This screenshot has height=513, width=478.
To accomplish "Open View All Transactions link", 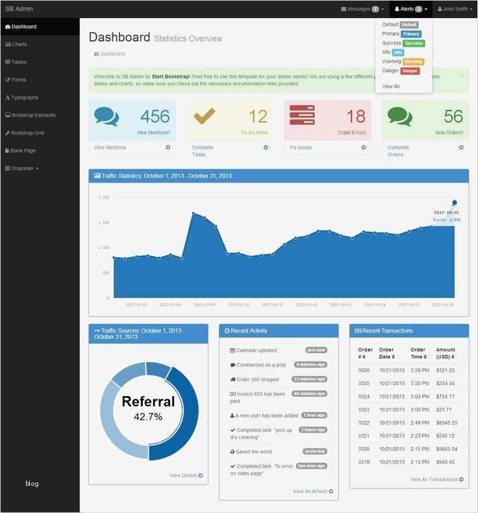I will [x=437, y=479].
